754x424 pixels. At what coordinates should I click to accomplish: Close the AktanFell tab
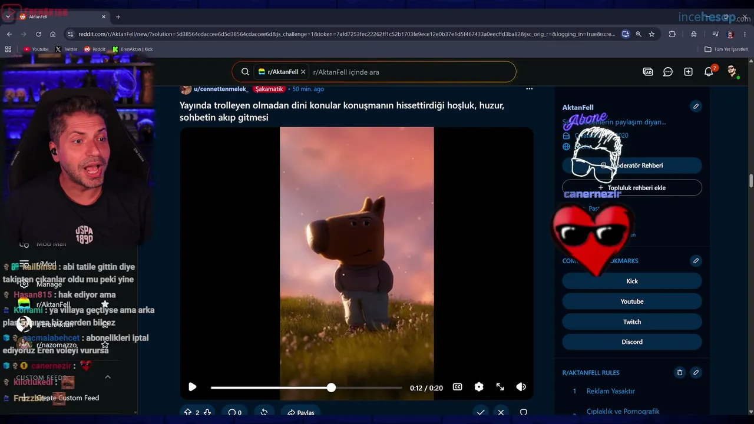(104, 16)
